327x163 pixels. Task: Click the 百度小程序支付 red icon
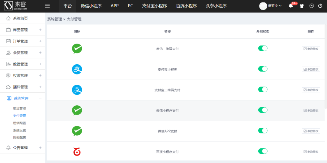coord(77,152)
